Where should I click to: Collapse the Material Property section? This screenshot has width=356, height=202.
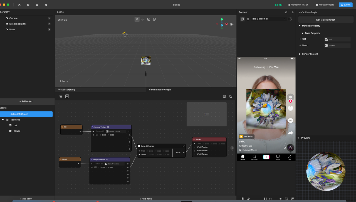(x=300, y=26)
